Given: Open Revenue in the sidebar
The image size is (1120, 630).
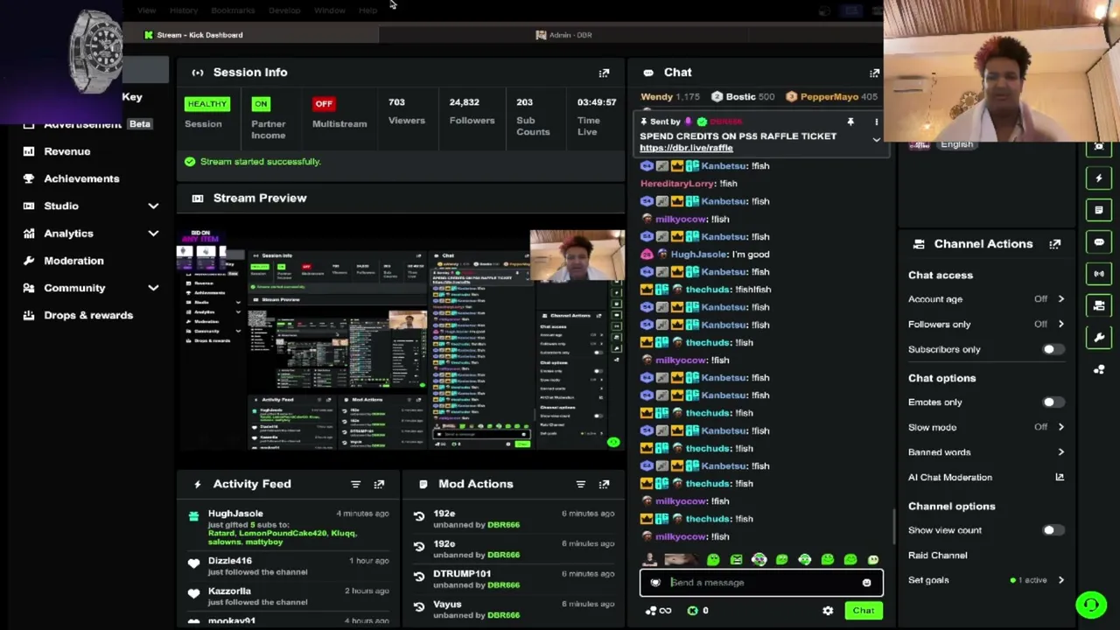Looking at the screenshot, I should click(x=67, y=151).
